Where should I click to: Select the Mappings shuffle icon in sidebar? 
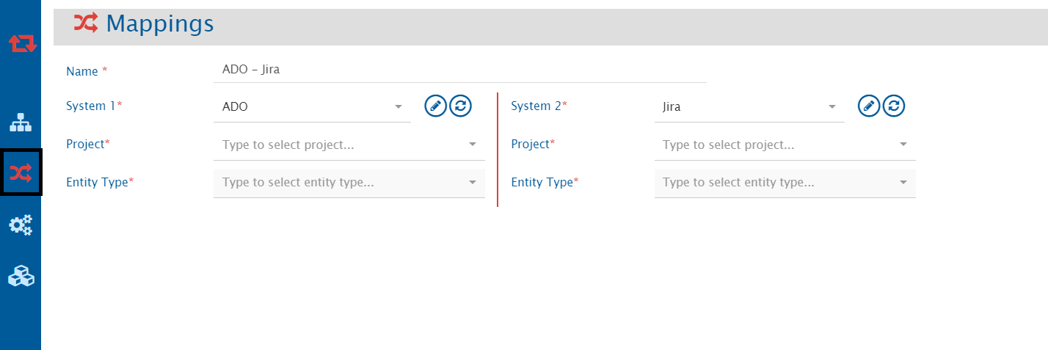coord(21,173)
